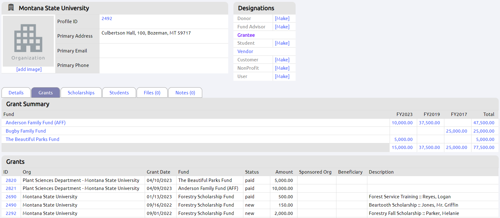Select the Grants tab
Screen dimensions: 500x218
[x=45, y=93]
